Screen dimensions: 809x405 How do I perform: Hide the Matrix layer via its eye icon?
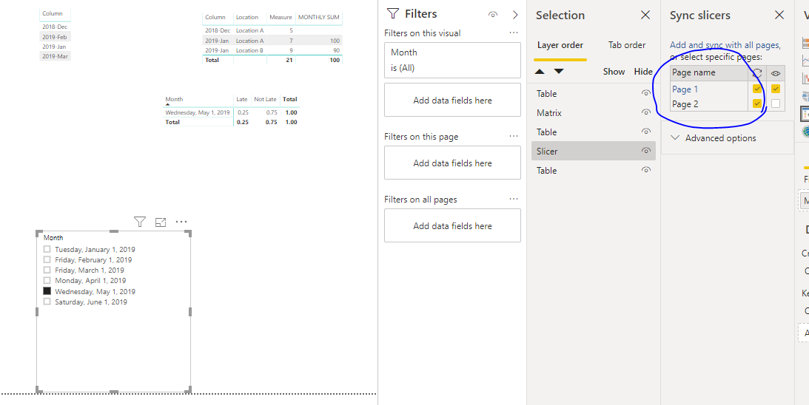tap(645, 112)
